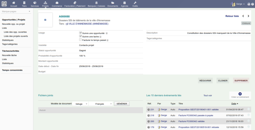
Task: Go to next project arrow
Action: pyautogui.click(x=248, y=16)
